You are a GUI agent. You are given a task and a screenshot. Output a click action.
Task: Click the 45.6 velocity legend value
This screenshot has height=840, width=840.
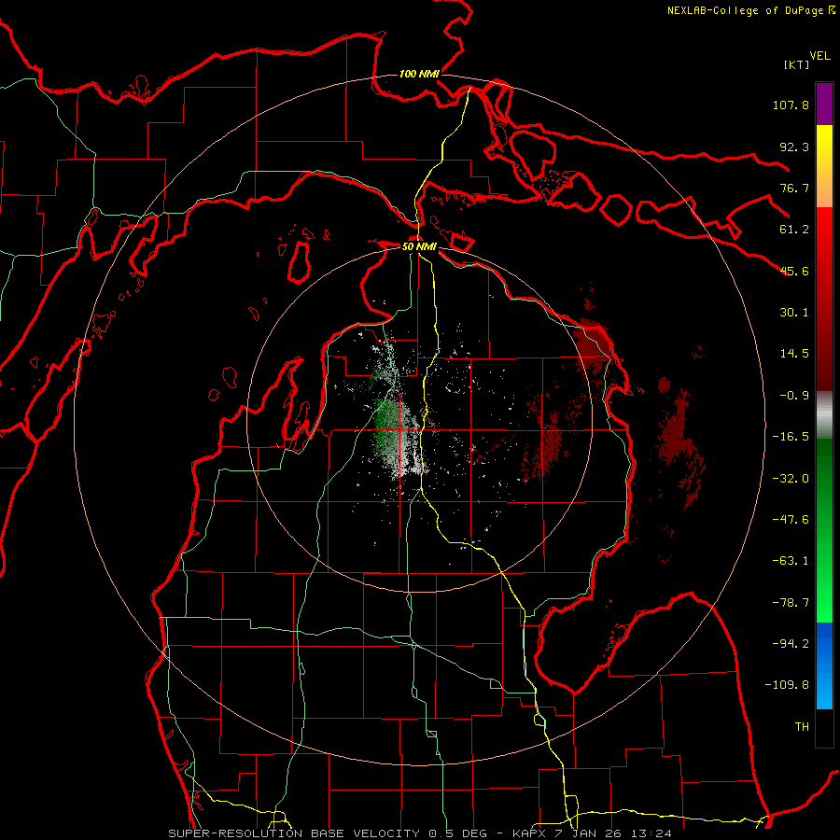click(x=794, y=271)
